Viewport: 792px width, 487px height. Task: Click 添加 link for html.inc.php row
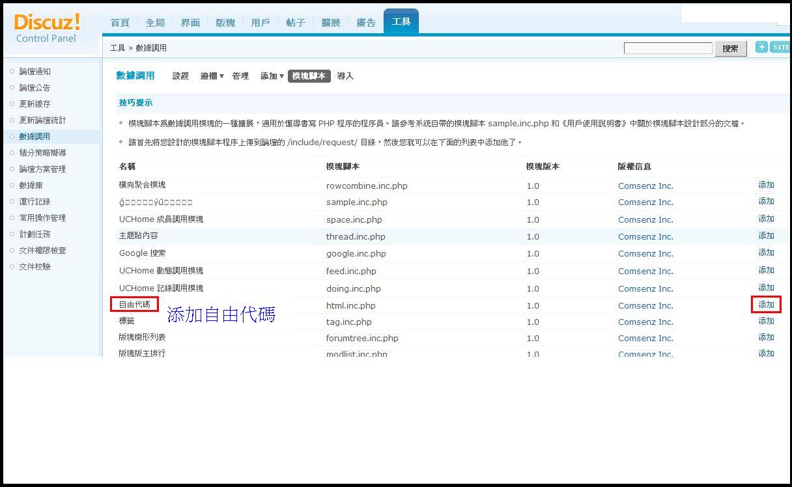(x=766, y=305)
